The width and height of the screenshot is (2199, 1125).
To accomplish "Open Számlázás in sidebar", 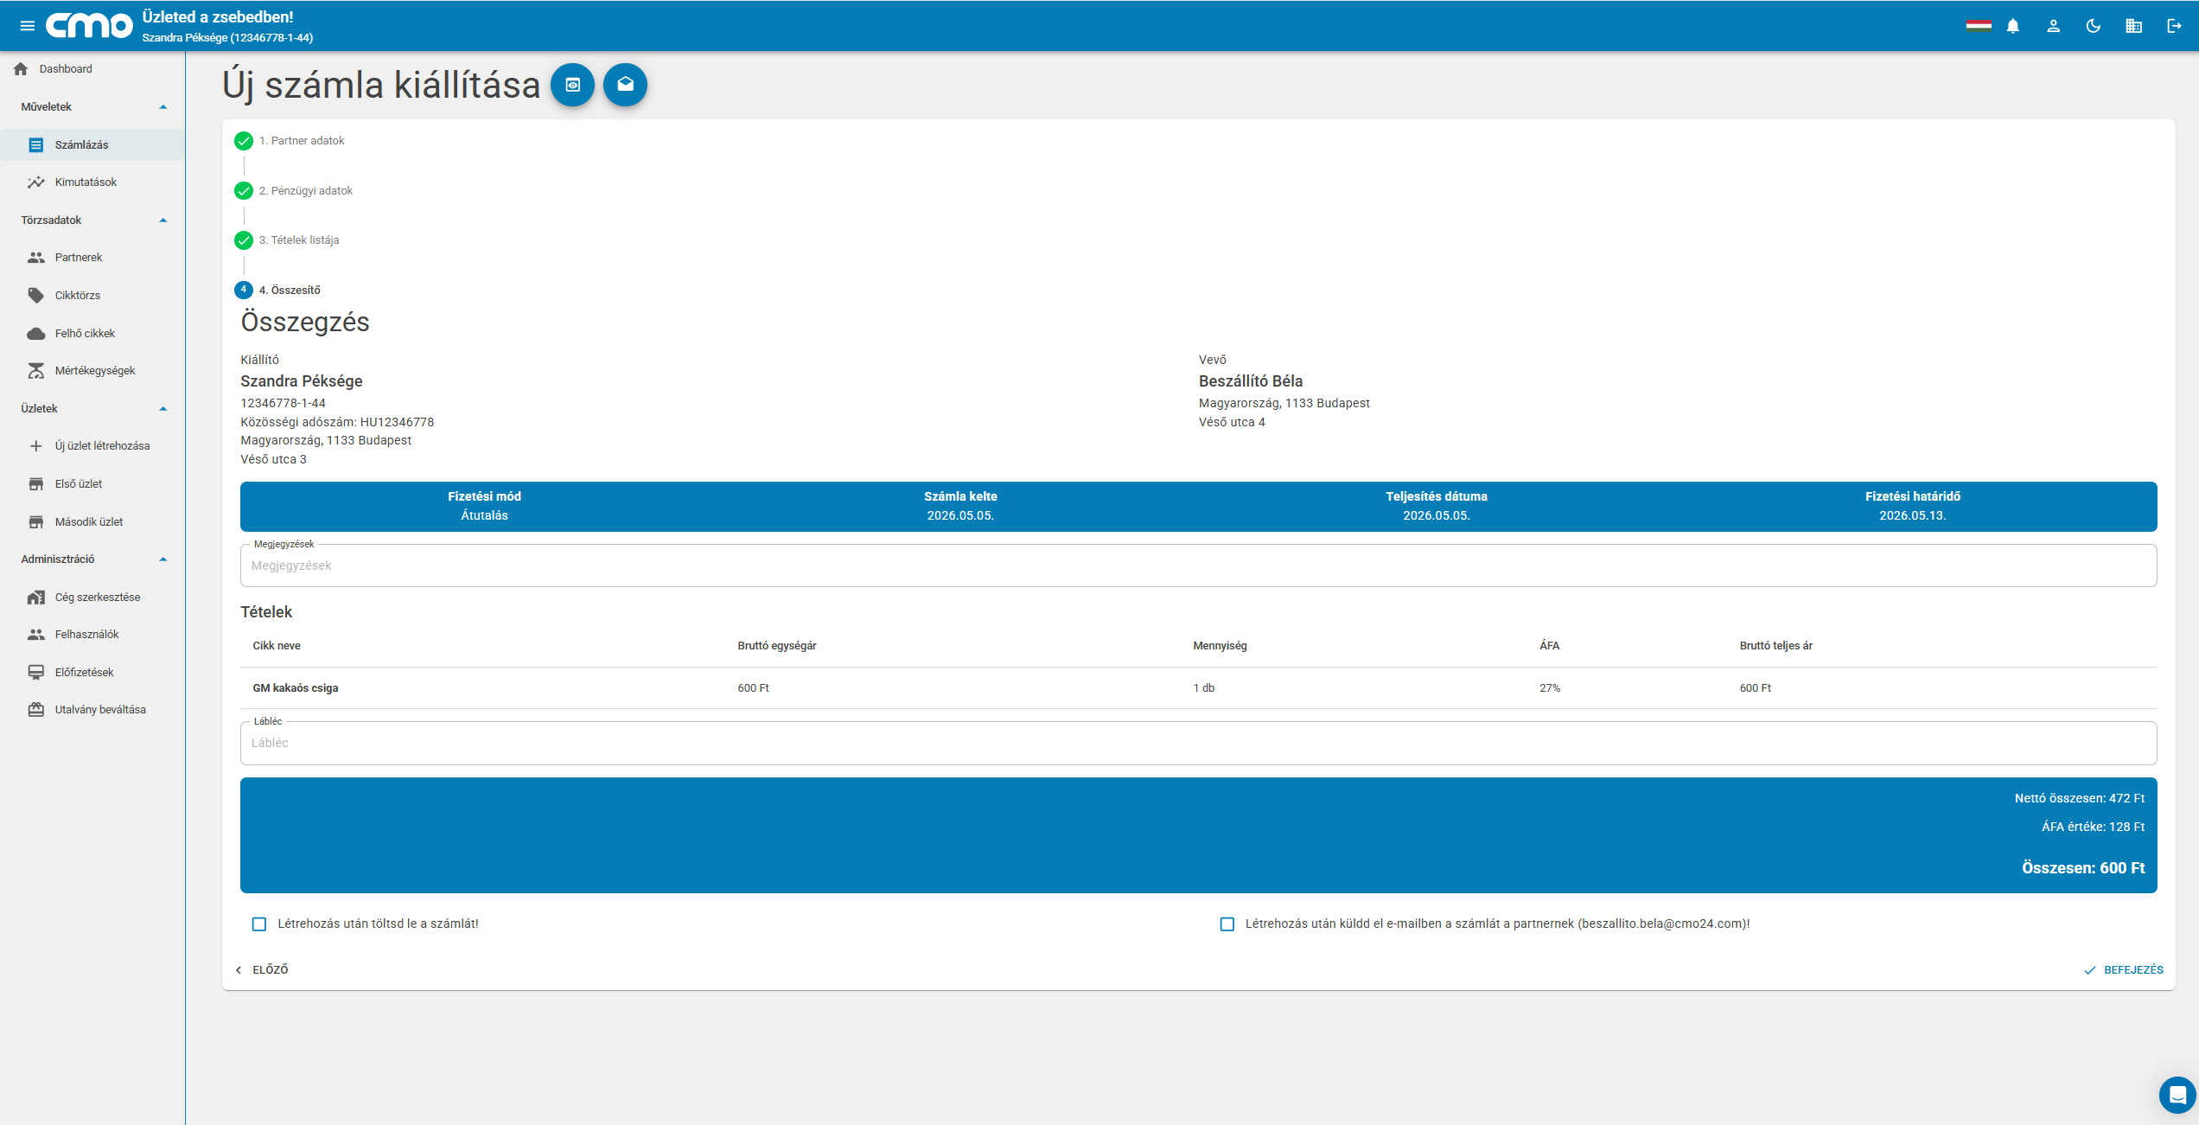I will 92,145.
